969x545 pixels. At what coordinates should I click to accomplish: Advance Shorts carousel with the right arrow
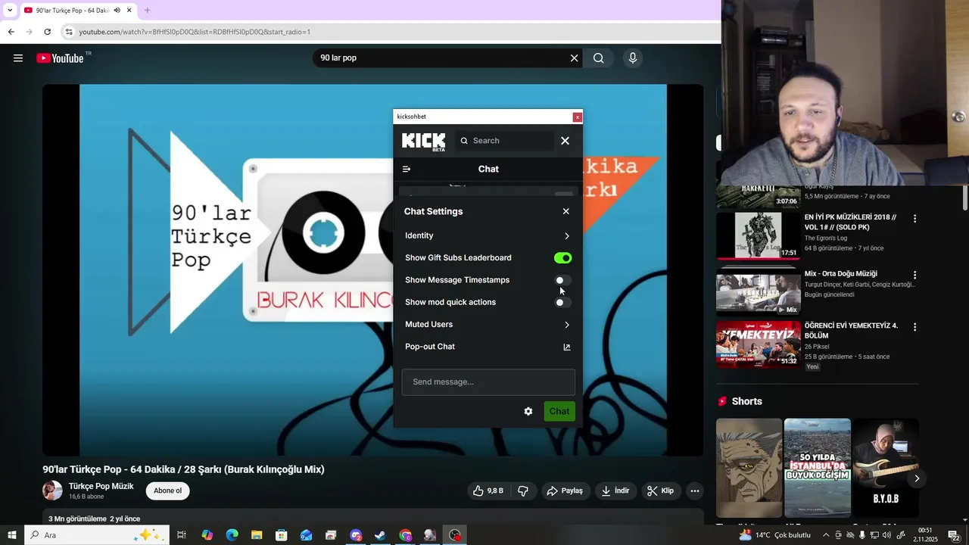click(x=916, y=478)
